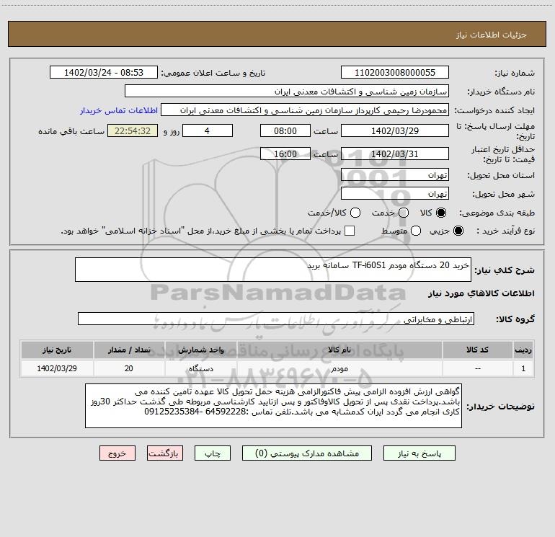Click the کد کالا cell showing --
Image resolution: width=555 pixels, height=537 pixels.
(x=477, y=368)
